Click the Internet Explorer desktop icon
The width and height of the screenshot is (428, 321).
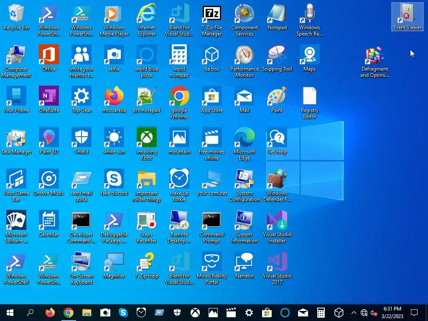(147, 20)
